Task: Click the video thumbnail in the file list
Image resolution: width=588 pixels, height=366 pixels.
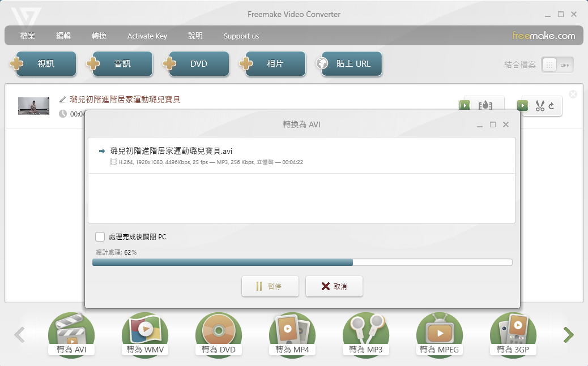Action: click(34, 106)
